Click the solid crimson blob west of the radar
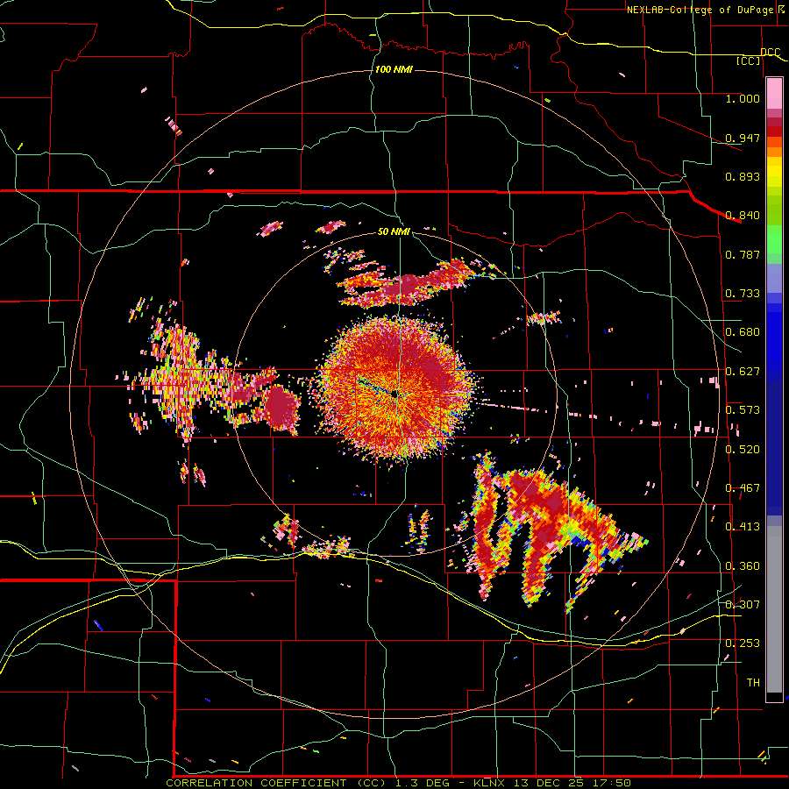 [281, 407]
